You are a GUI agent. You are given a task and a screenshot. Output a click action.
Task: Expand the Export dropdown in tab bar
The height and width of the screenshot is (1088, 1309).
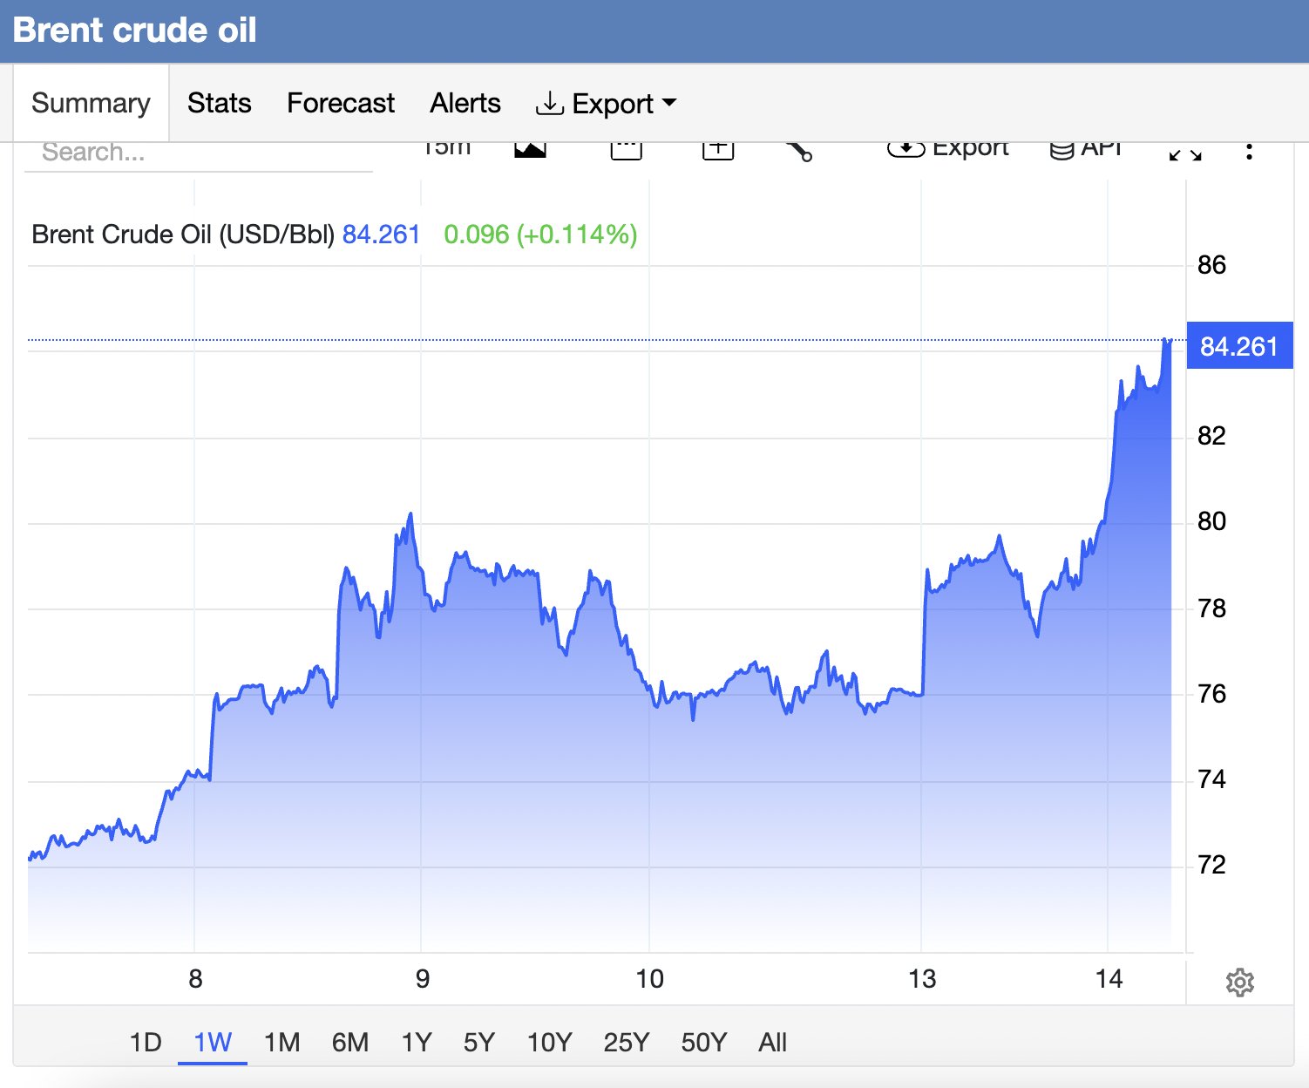pos(606,104)
